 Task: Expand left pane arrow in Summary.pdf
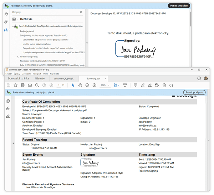13,143
